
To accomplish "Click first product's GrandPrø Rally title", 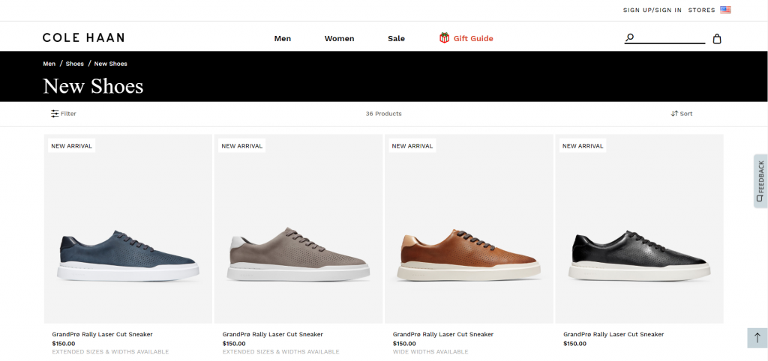I will (x=102, y=334).
